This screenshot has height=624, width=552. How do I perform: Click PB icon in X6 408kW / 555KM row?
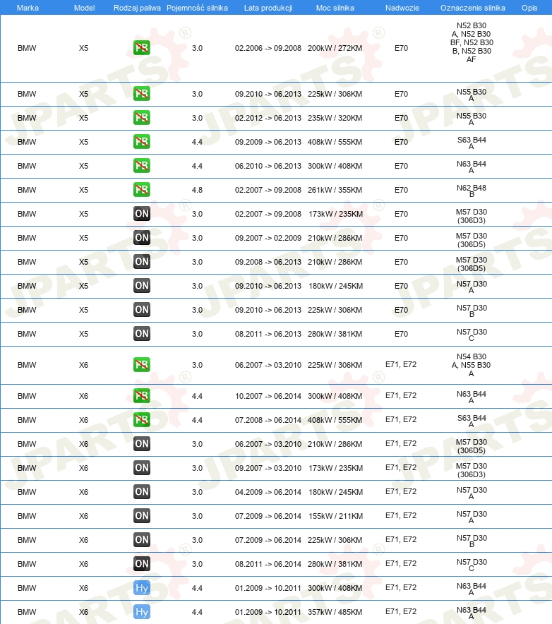(x=142, y=419)
